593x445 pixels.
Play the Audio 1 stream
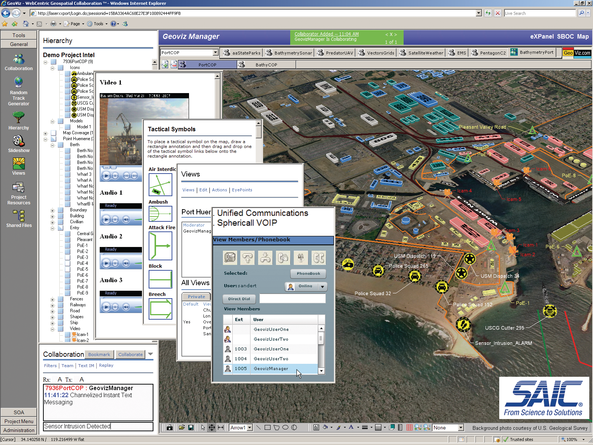(x=106, y=218)
